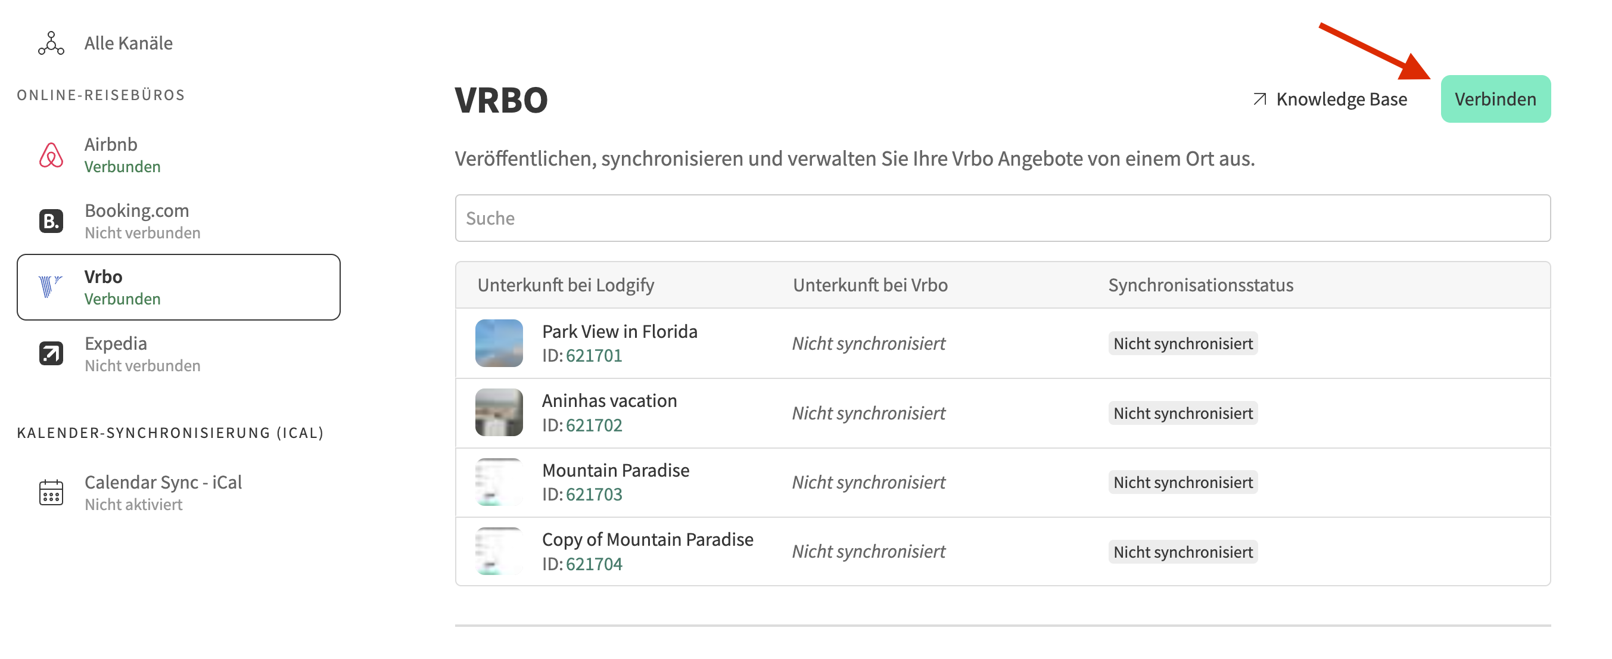
Task: Click property ID 621703 link
Action: [x=593, y=495]
